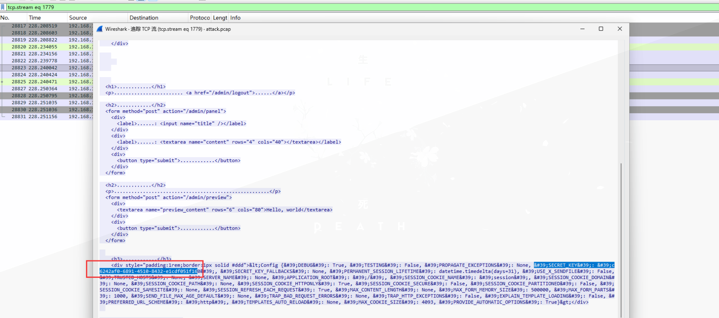Maximize the Follow TCP Stream dialog
The width and height of the screenshot is (719, 318).
click(601, 29)
